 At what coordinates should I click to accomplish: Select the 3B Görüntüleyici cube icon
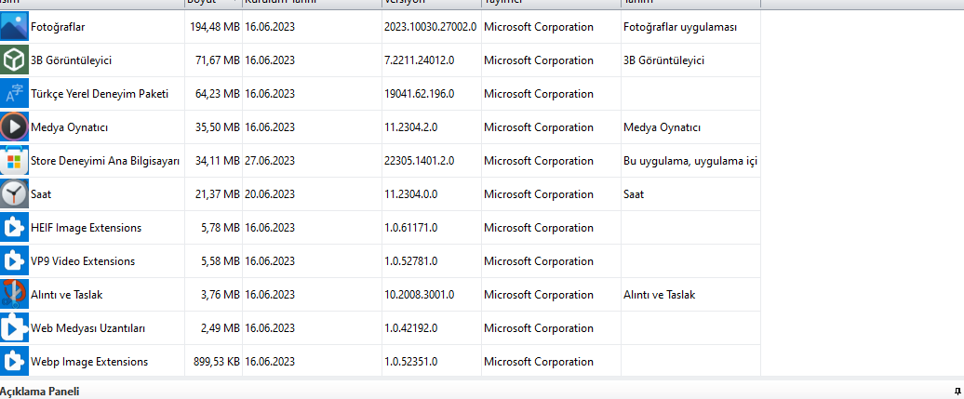14,60
